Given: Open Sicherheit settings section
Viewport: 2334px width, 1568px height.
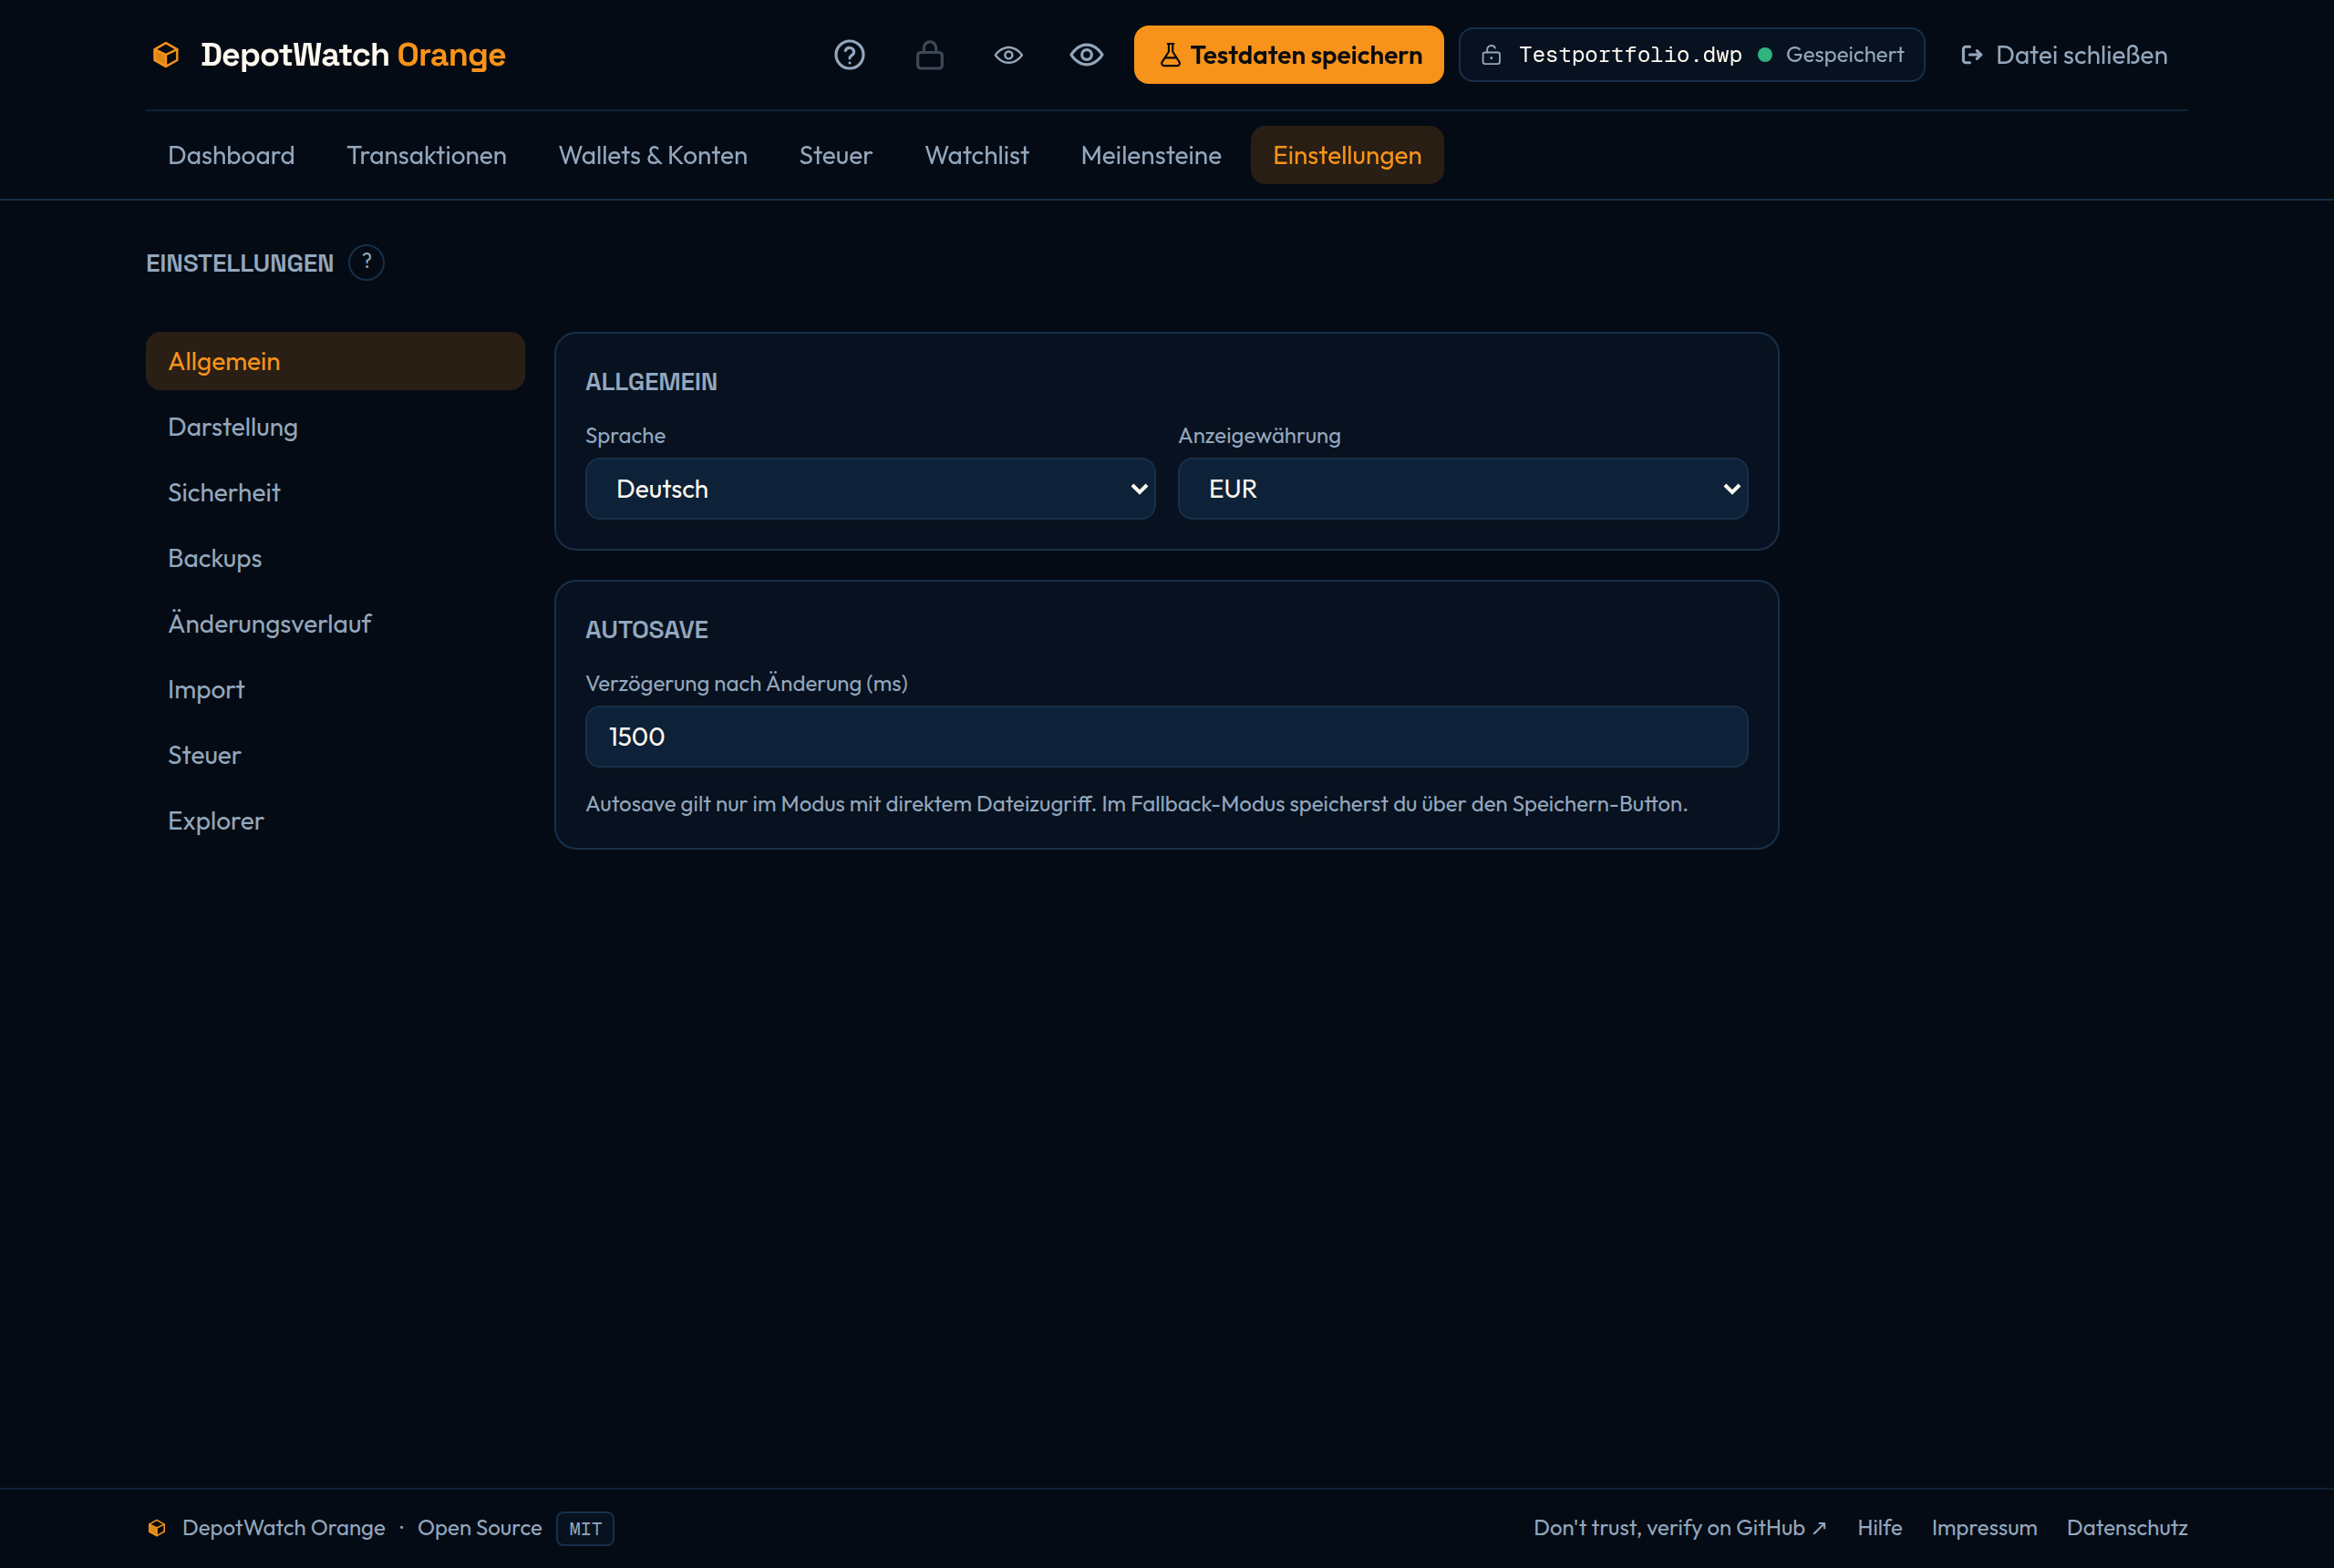Looking at the screenshot, I should click(x=335, y=492).
